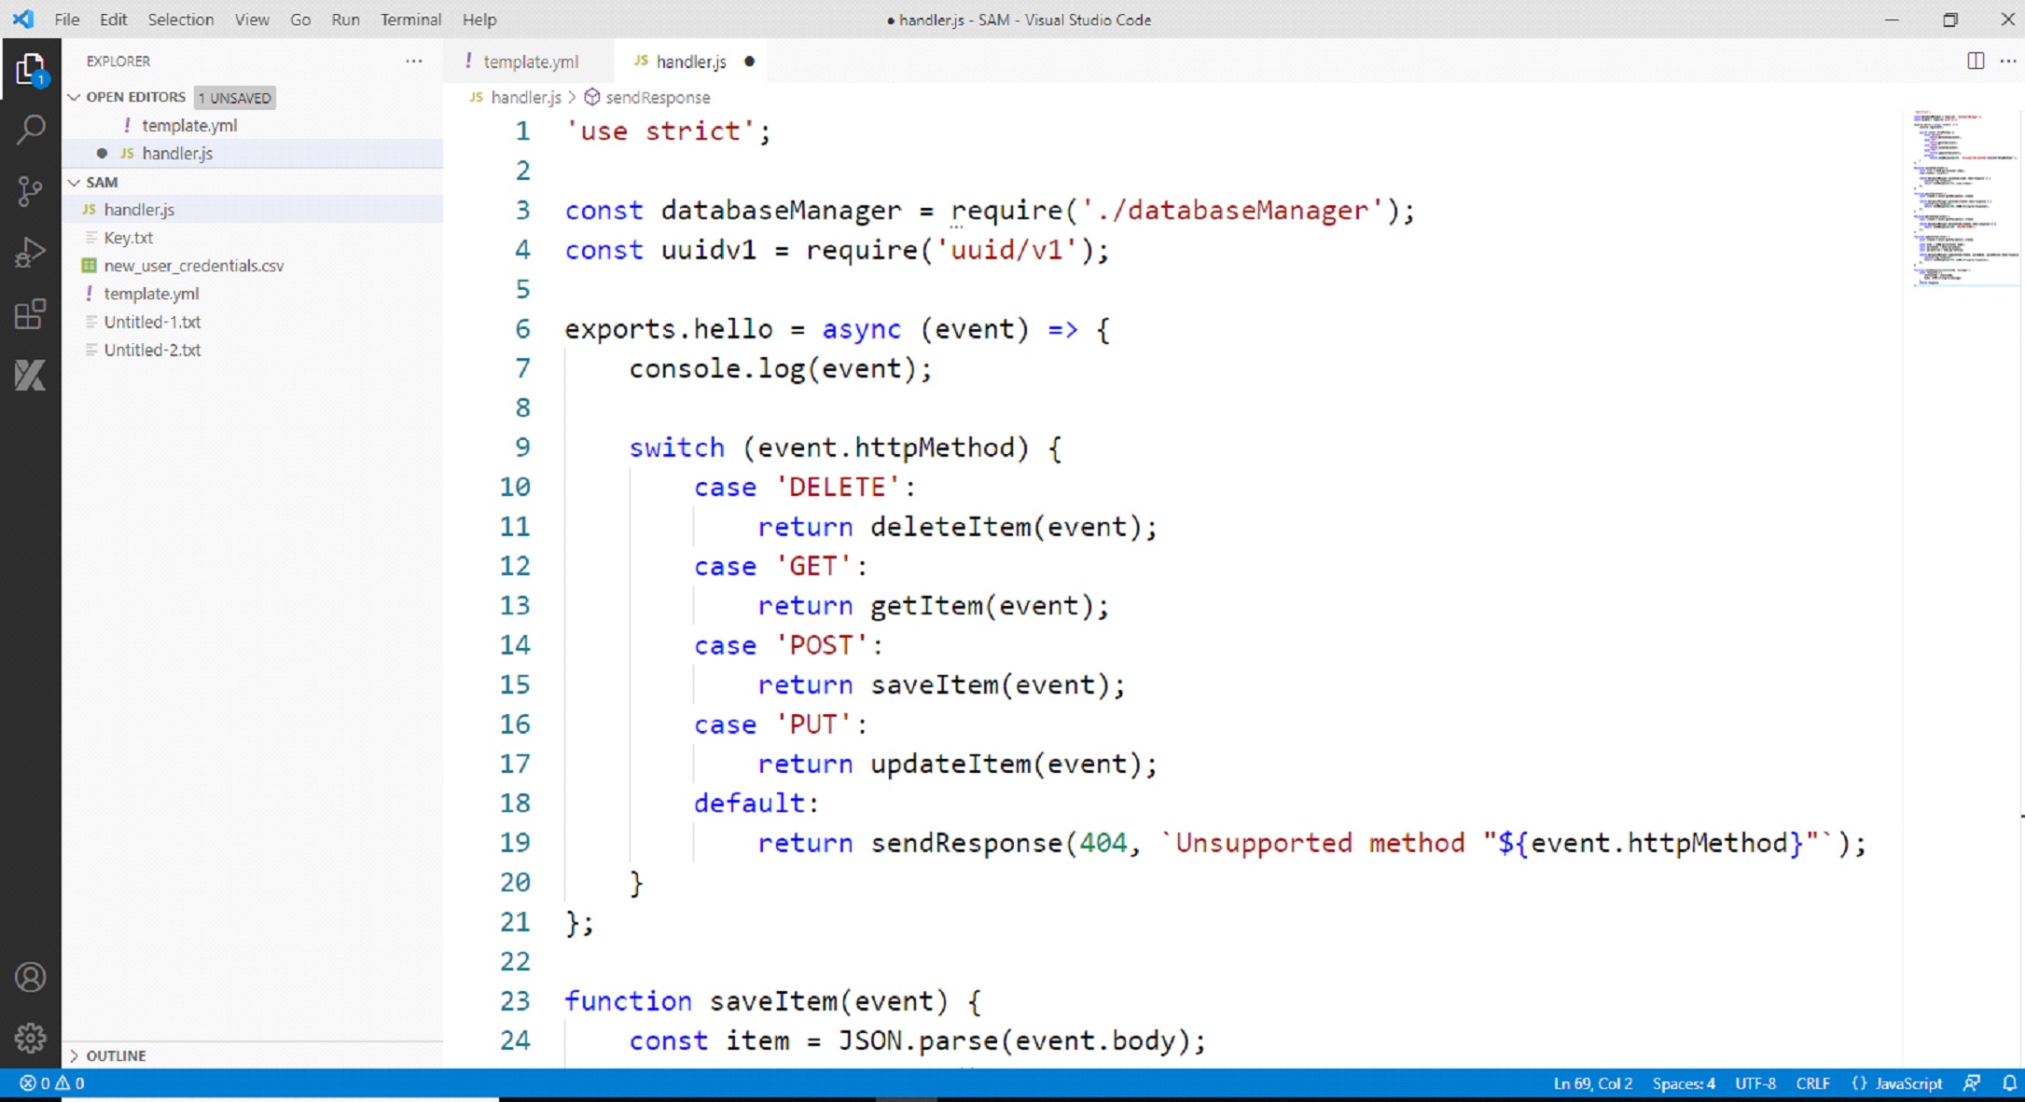This screenshot has width=2025, height=1102.
Task: Open the Search view in activity bar
Action: (x=30, y=130)
